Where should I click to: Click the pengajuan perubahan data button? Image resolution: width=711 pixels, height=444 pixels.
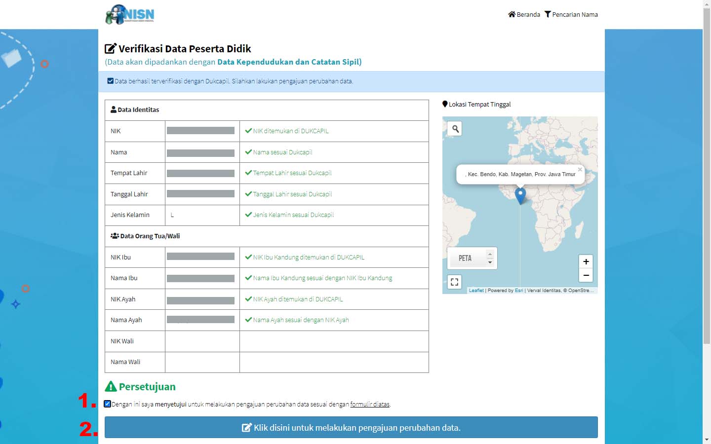[x=351, y=427]
